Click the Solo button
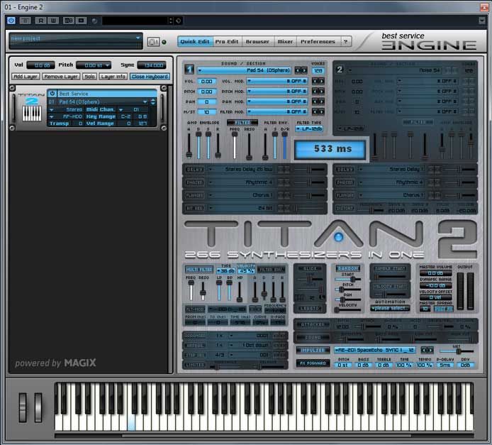 coord(90,77)
